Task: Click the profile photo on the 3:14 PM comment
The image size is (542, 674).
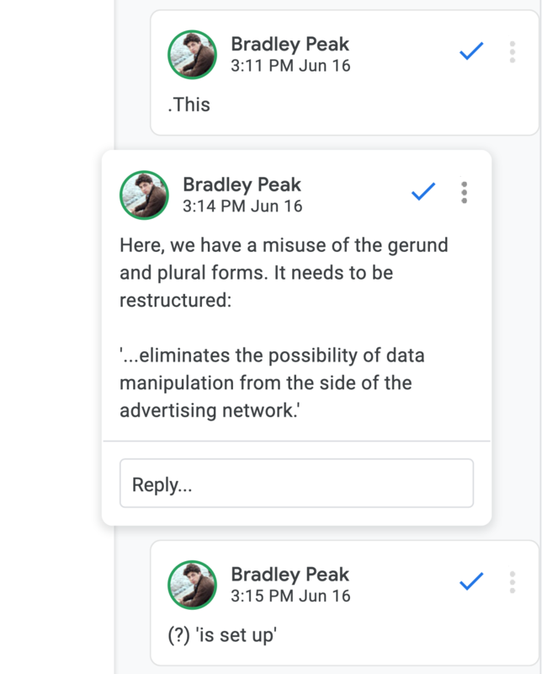Action: tap(145, 194)
